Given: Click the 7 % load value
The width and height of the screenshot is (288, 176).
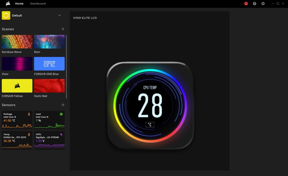Looking at the screenshot, I should pyautogui.click(x=38, y=121).
